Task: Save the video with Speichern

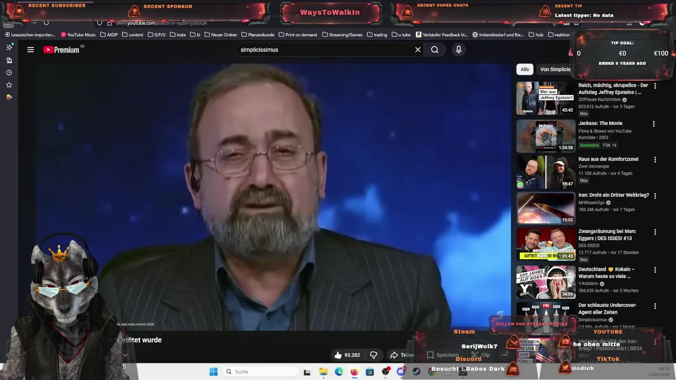Action: [443, 355]
